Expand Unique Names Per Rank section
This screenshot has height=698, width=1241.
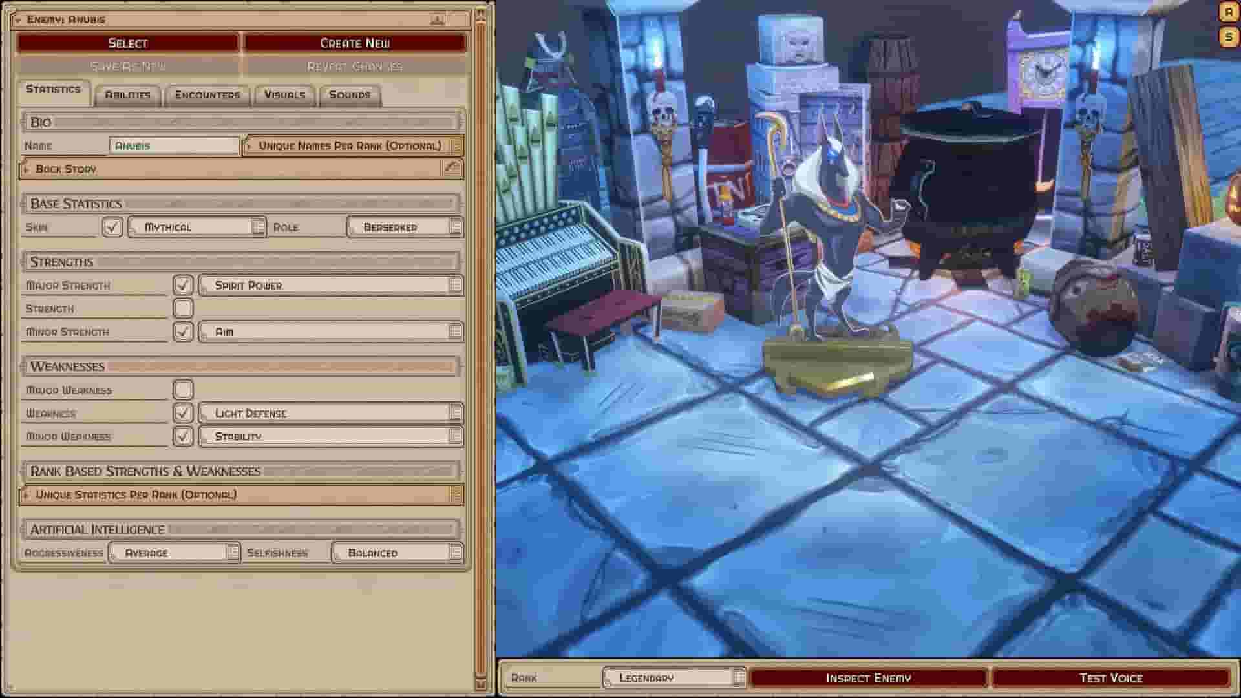pyautogui.click(x=352, y=145)
